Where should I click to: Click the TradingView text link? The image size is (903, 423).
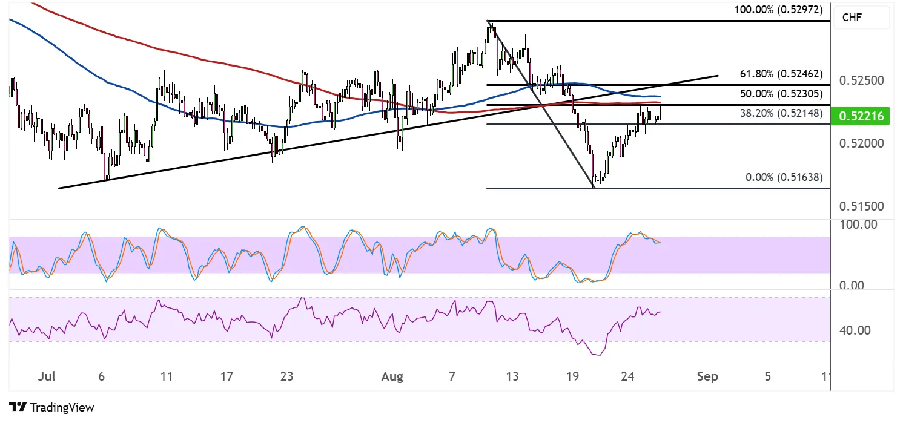[61, 407]
